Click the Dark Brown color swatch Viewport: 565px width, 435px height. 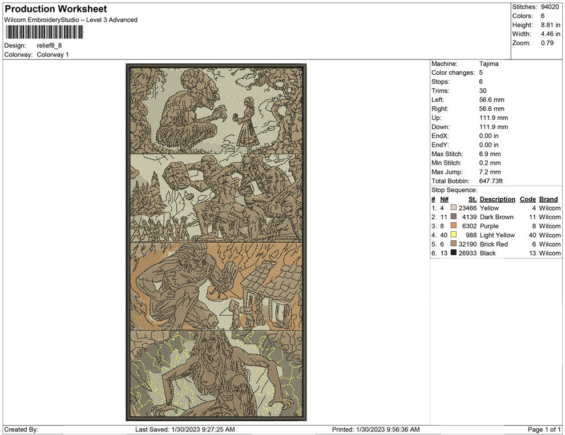tap(454, 216)
